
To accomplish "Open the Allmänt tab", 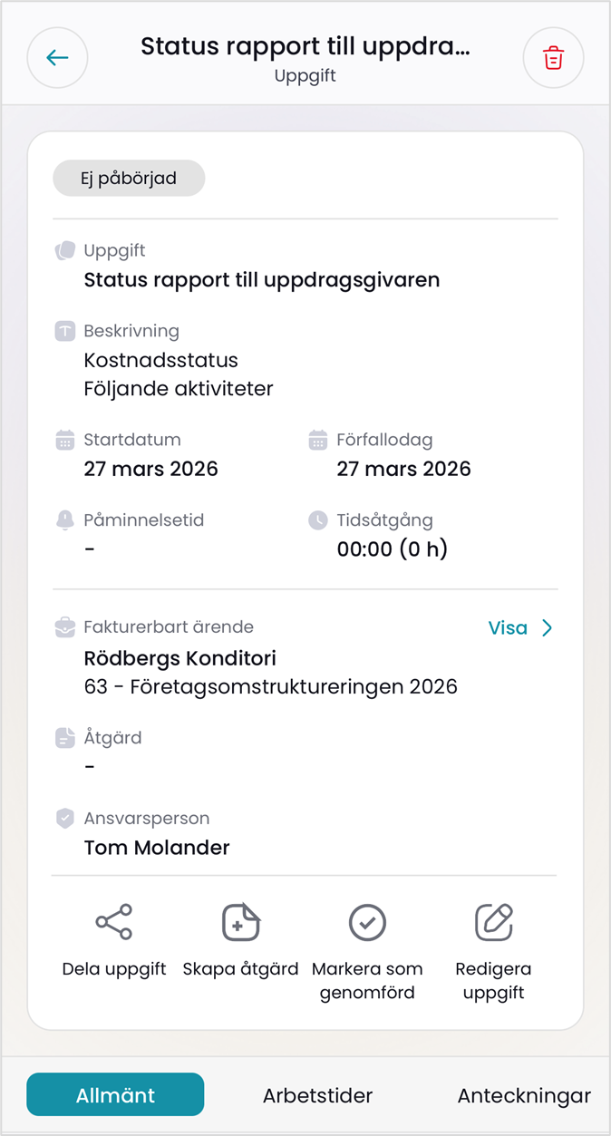I will (x=115, y=1094).
